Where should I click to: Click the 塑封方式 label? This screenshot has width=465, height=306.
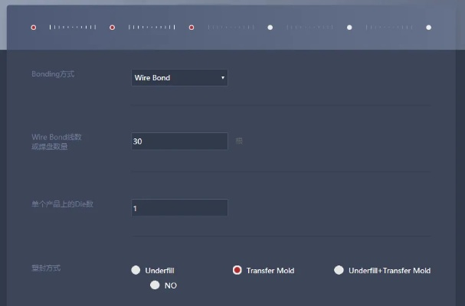[x=45, y=269]
